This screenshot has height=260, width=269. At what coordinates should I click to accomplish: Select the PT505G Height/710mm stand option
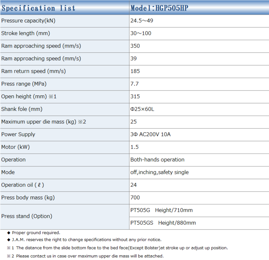[x=161, y=210]
